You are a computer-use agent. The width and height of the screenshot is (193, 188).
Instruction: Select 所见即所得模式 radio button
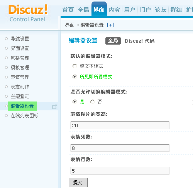click(74, 77)
